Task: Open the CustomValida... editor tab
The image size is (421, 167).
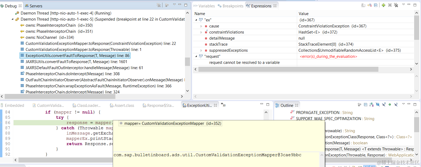Action: [48, 106]
